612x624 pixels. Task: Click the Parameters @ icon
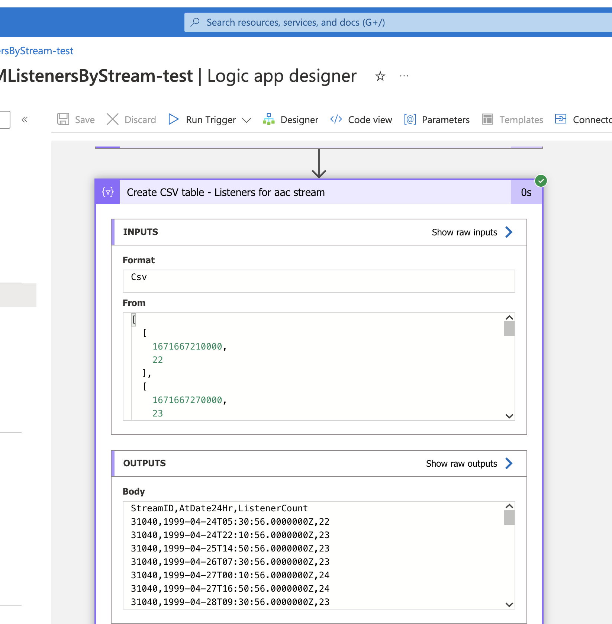(410, 119)
